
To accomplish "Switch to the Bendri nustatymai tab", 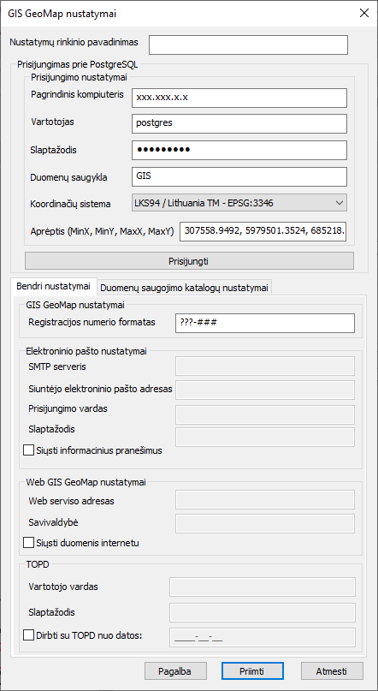I will coord(53,286).
